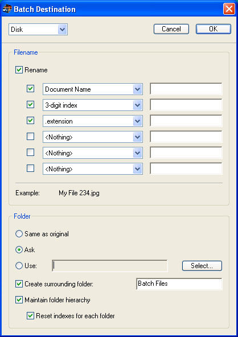
Task: Uncheck the Rename checkbox
Action: 19,70
